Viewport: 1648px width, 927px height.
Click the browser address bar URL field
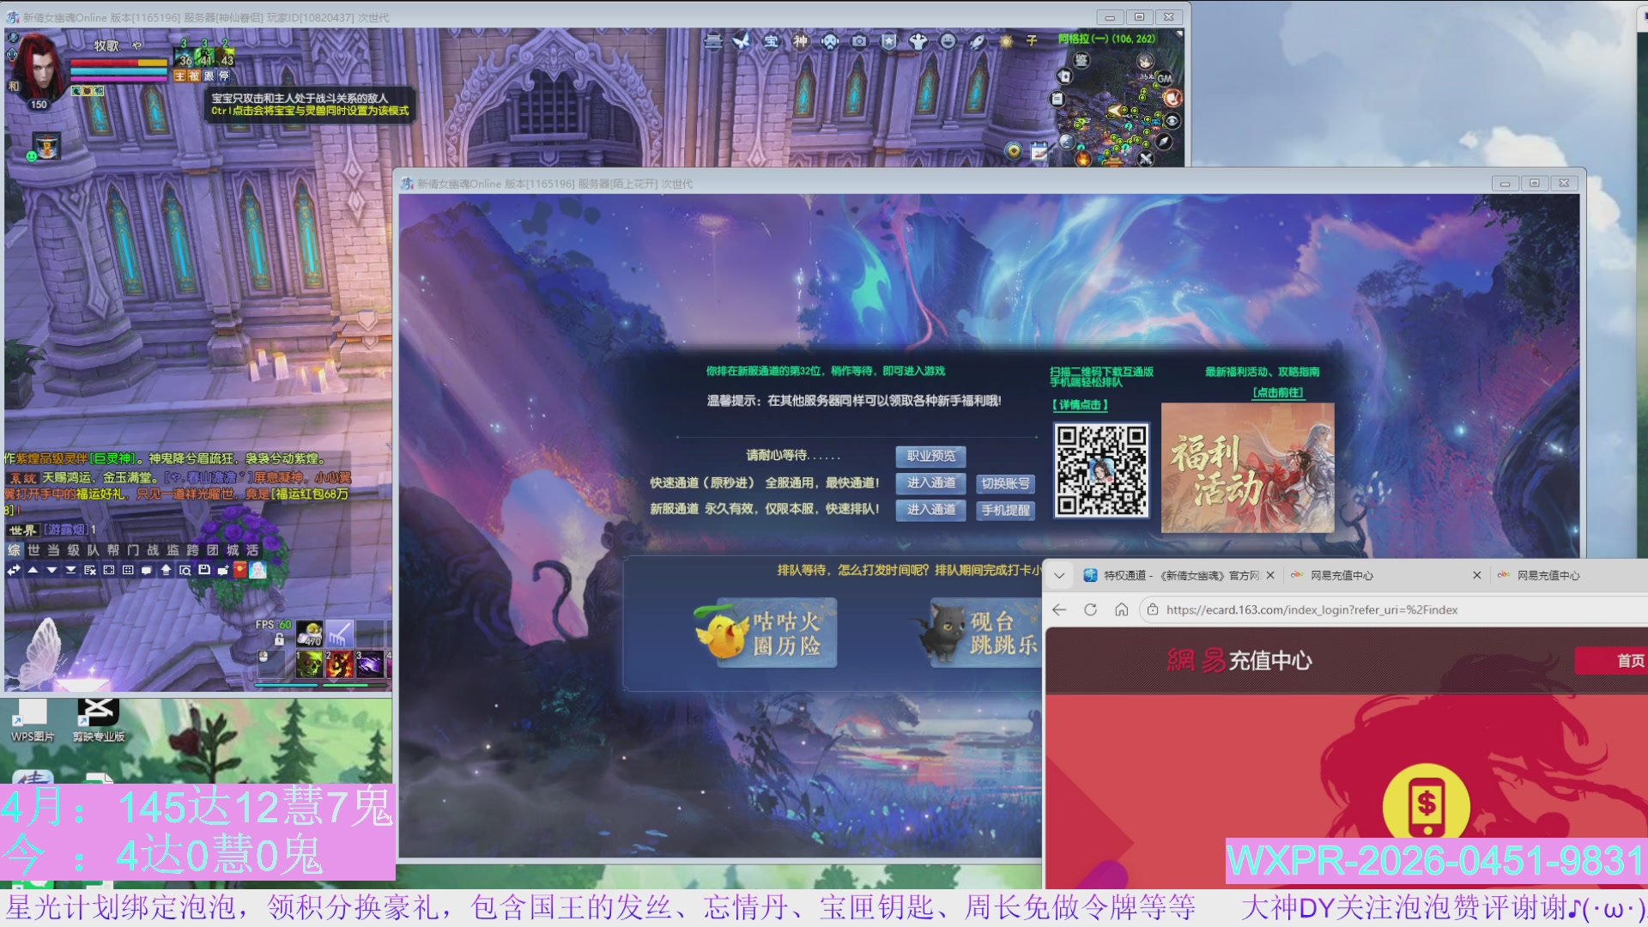click(1312, 610)
